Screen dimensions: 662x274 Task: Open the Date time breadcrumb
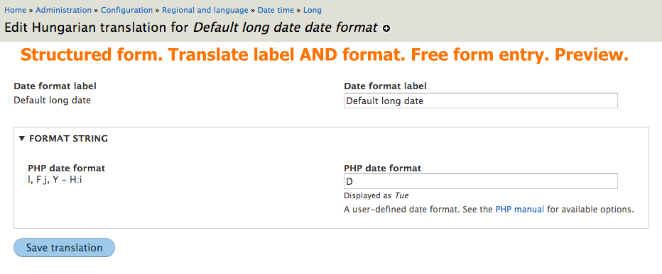(276, 10)
